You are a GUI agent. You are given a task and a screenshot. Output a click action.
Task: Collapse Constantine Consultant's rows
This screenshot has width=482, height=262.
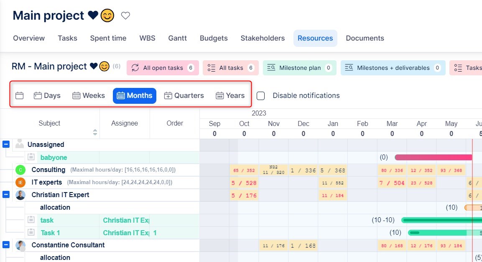(x=6, y=245)
